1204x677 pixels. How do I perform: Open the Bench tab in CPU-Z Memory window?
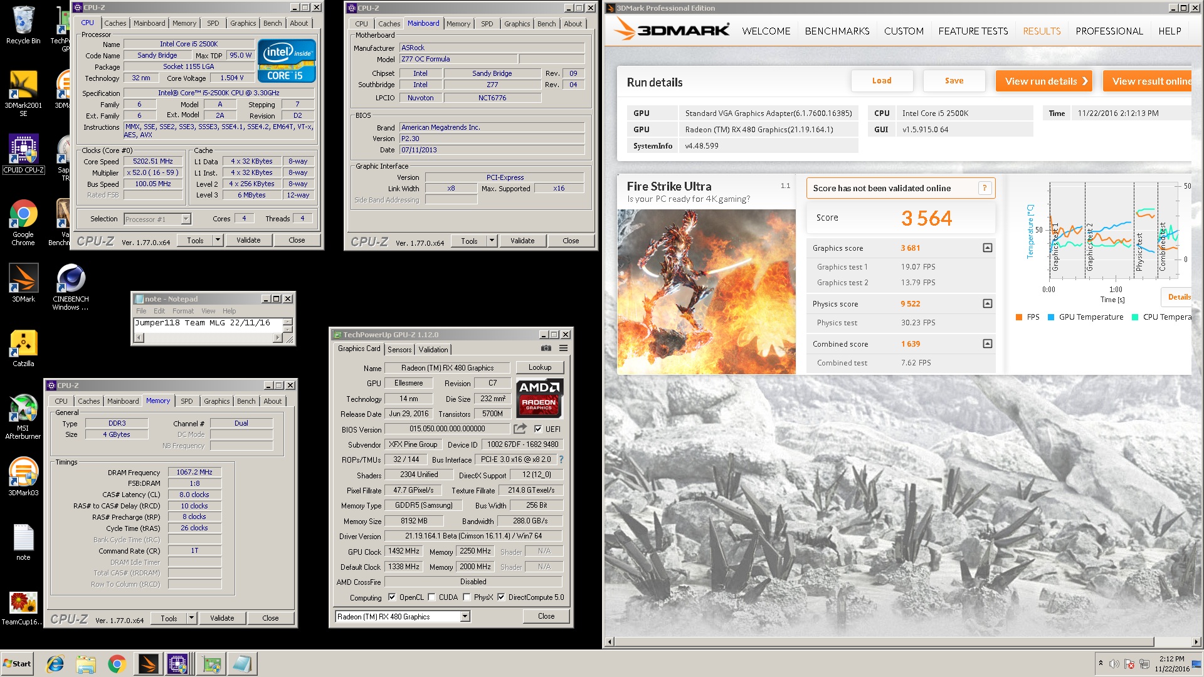coord(246,401)
